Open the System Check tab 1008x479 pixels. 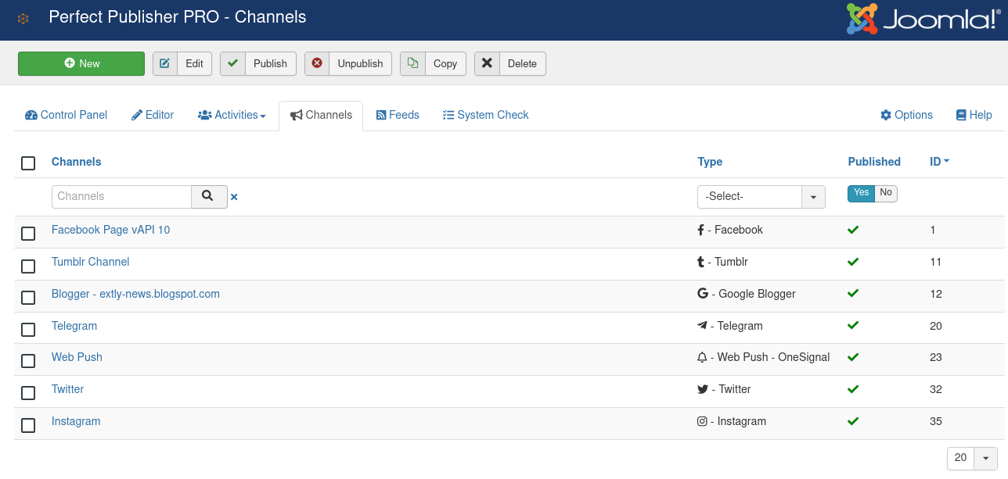tap(486, 115)
